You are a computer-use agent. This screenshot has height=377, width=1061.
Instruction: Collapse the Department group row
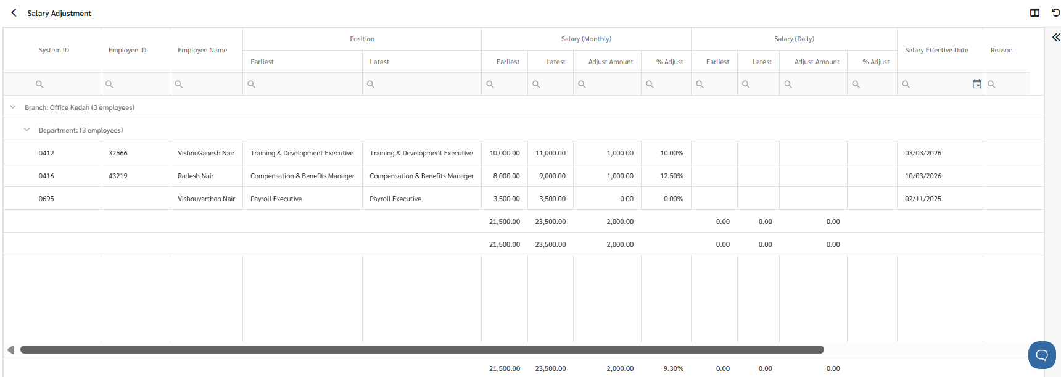click(27, 130)
